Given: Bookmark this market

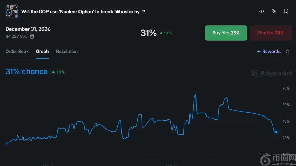Looking at the screenshot, I should click(286, 11).
